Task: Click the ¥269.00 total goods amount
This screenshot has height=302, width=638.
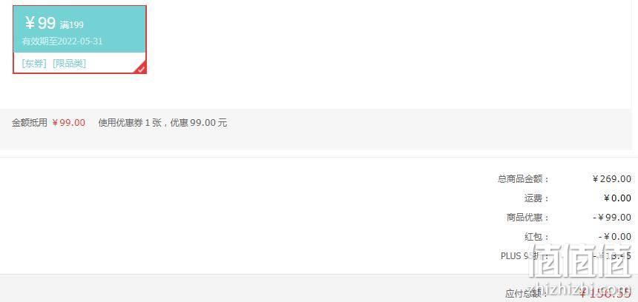Action: tap(611, 178)
